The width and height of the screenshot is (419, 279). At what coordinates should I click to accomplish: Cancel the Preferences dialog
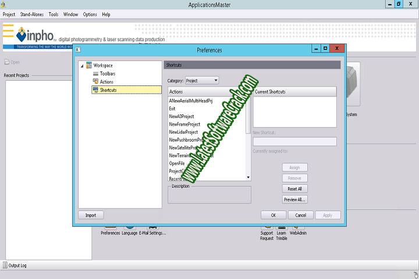(x=301, y=215)
